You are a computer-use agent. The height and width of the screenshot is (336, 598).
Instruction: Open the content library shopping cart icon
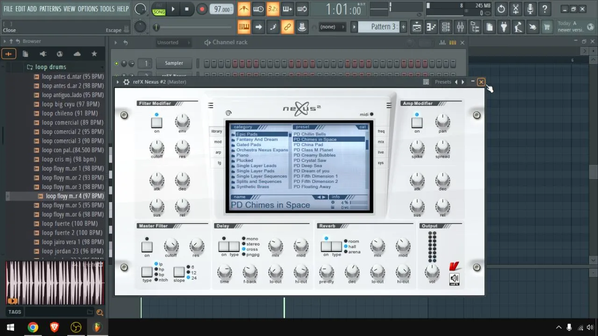tap(547, 27)
